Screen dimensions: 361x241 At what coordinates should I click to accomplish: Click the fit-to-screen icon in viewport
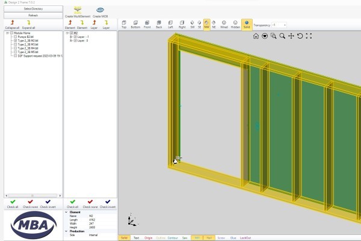tap(309, 36)
